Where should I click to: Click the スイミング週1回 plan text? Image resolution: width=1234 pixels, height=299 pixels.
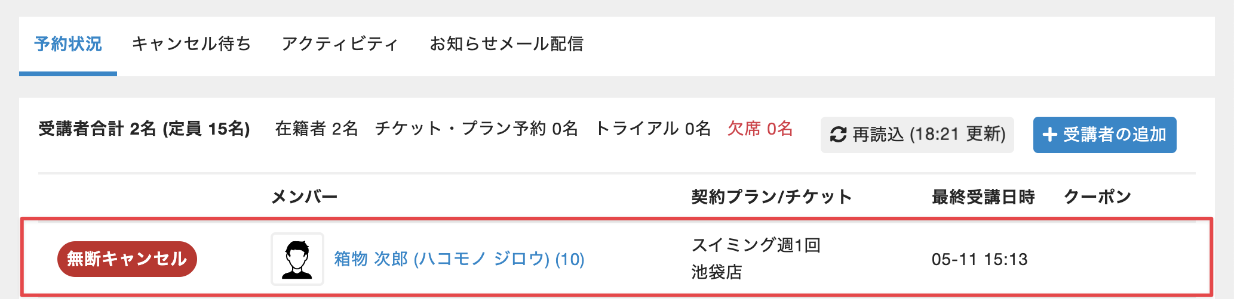(756, 245)
